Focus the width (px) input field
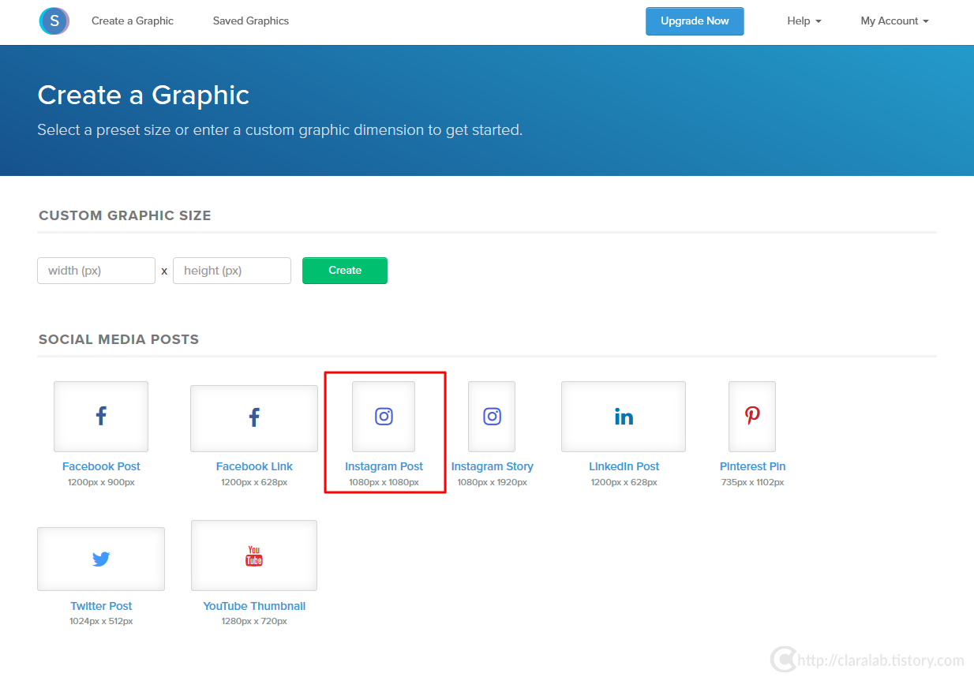The image size is (974, 677). point(96,271)
